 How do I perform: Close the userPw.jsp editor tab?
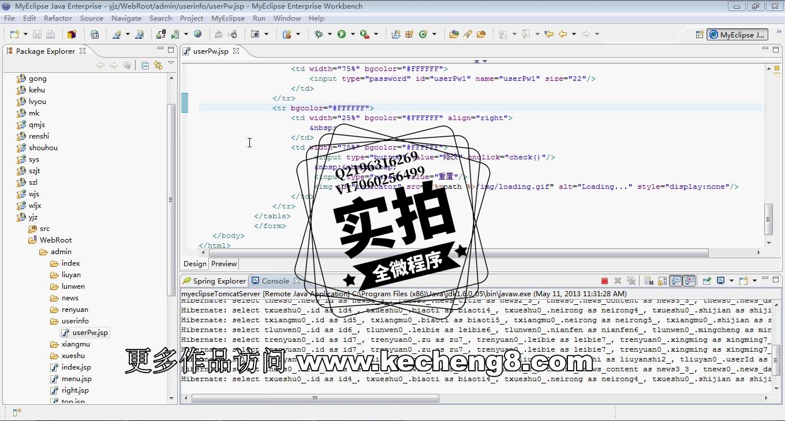(236, 51)
